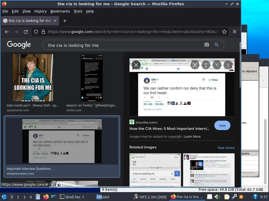Switch to x64 folder window
This screenshot has height=201, width=269.
pyautogui.click(x=103, y=197)
